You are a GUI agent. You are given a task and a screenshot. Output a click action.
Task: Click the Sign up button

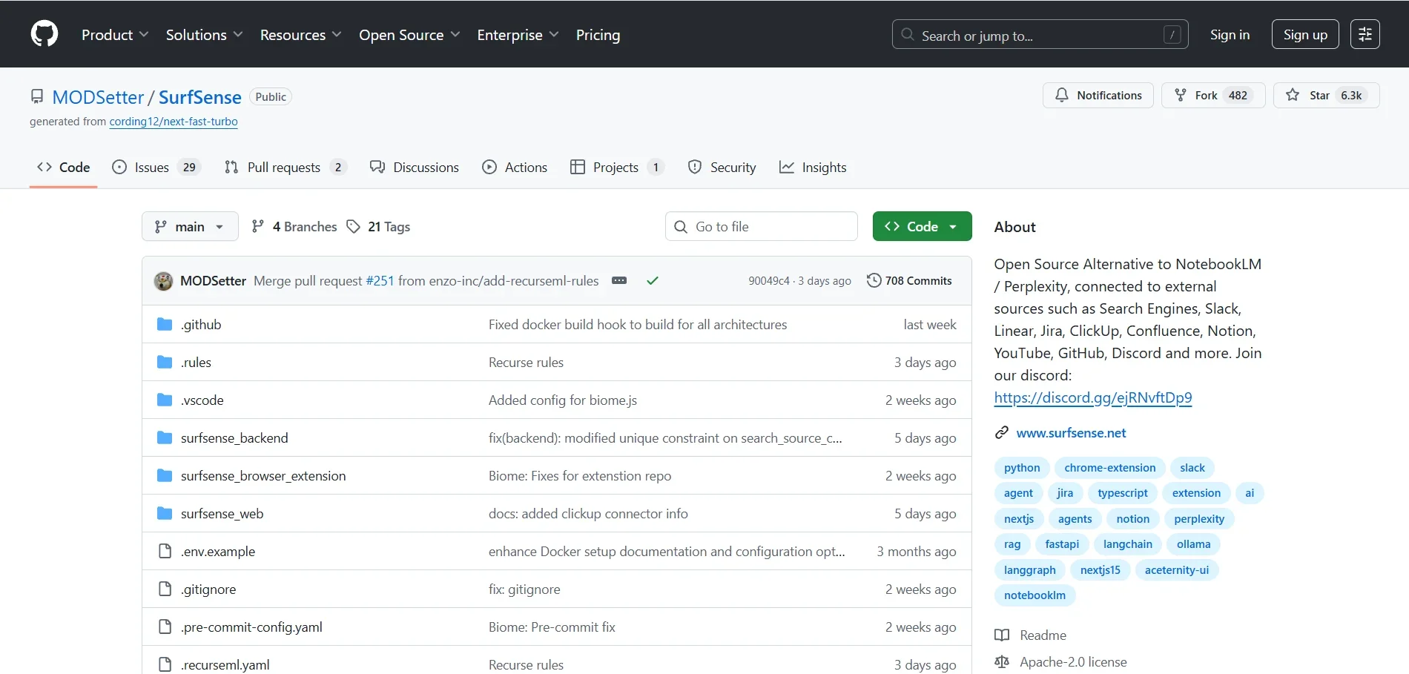[x=1304, y=35]
